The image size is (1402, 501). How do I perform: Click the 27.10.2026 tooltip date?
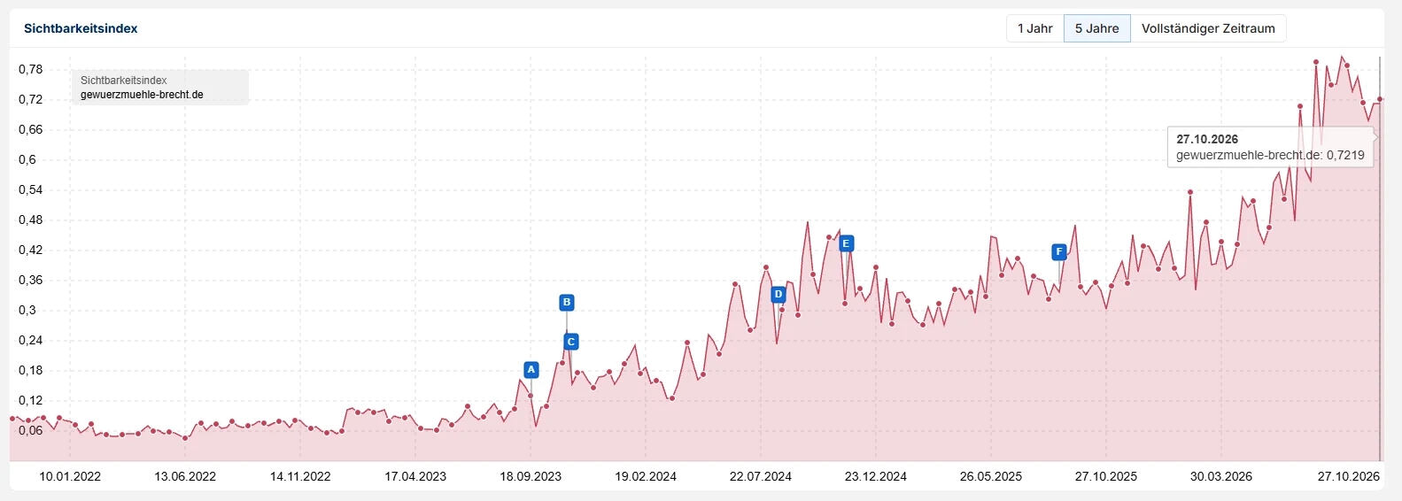[1207, 139]
